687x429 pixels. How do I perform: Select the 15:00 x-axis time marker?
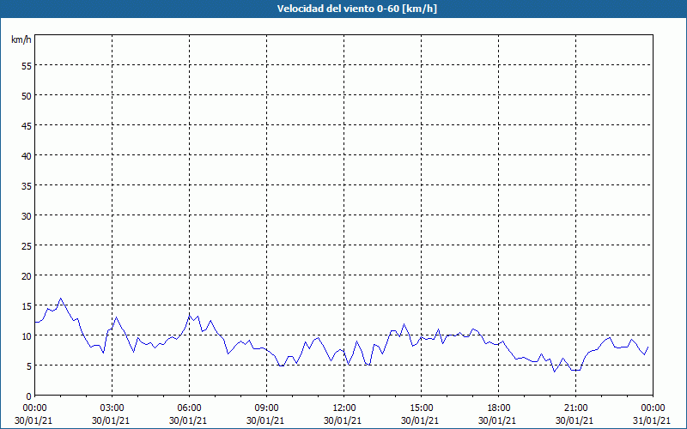tap(421, 408)
